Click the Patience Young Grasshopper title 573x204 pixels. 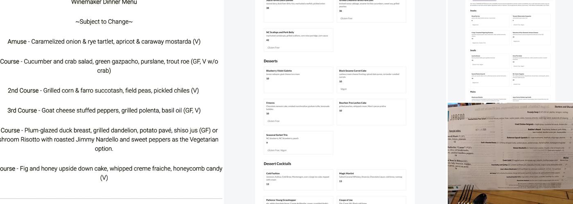coord(281,200)
